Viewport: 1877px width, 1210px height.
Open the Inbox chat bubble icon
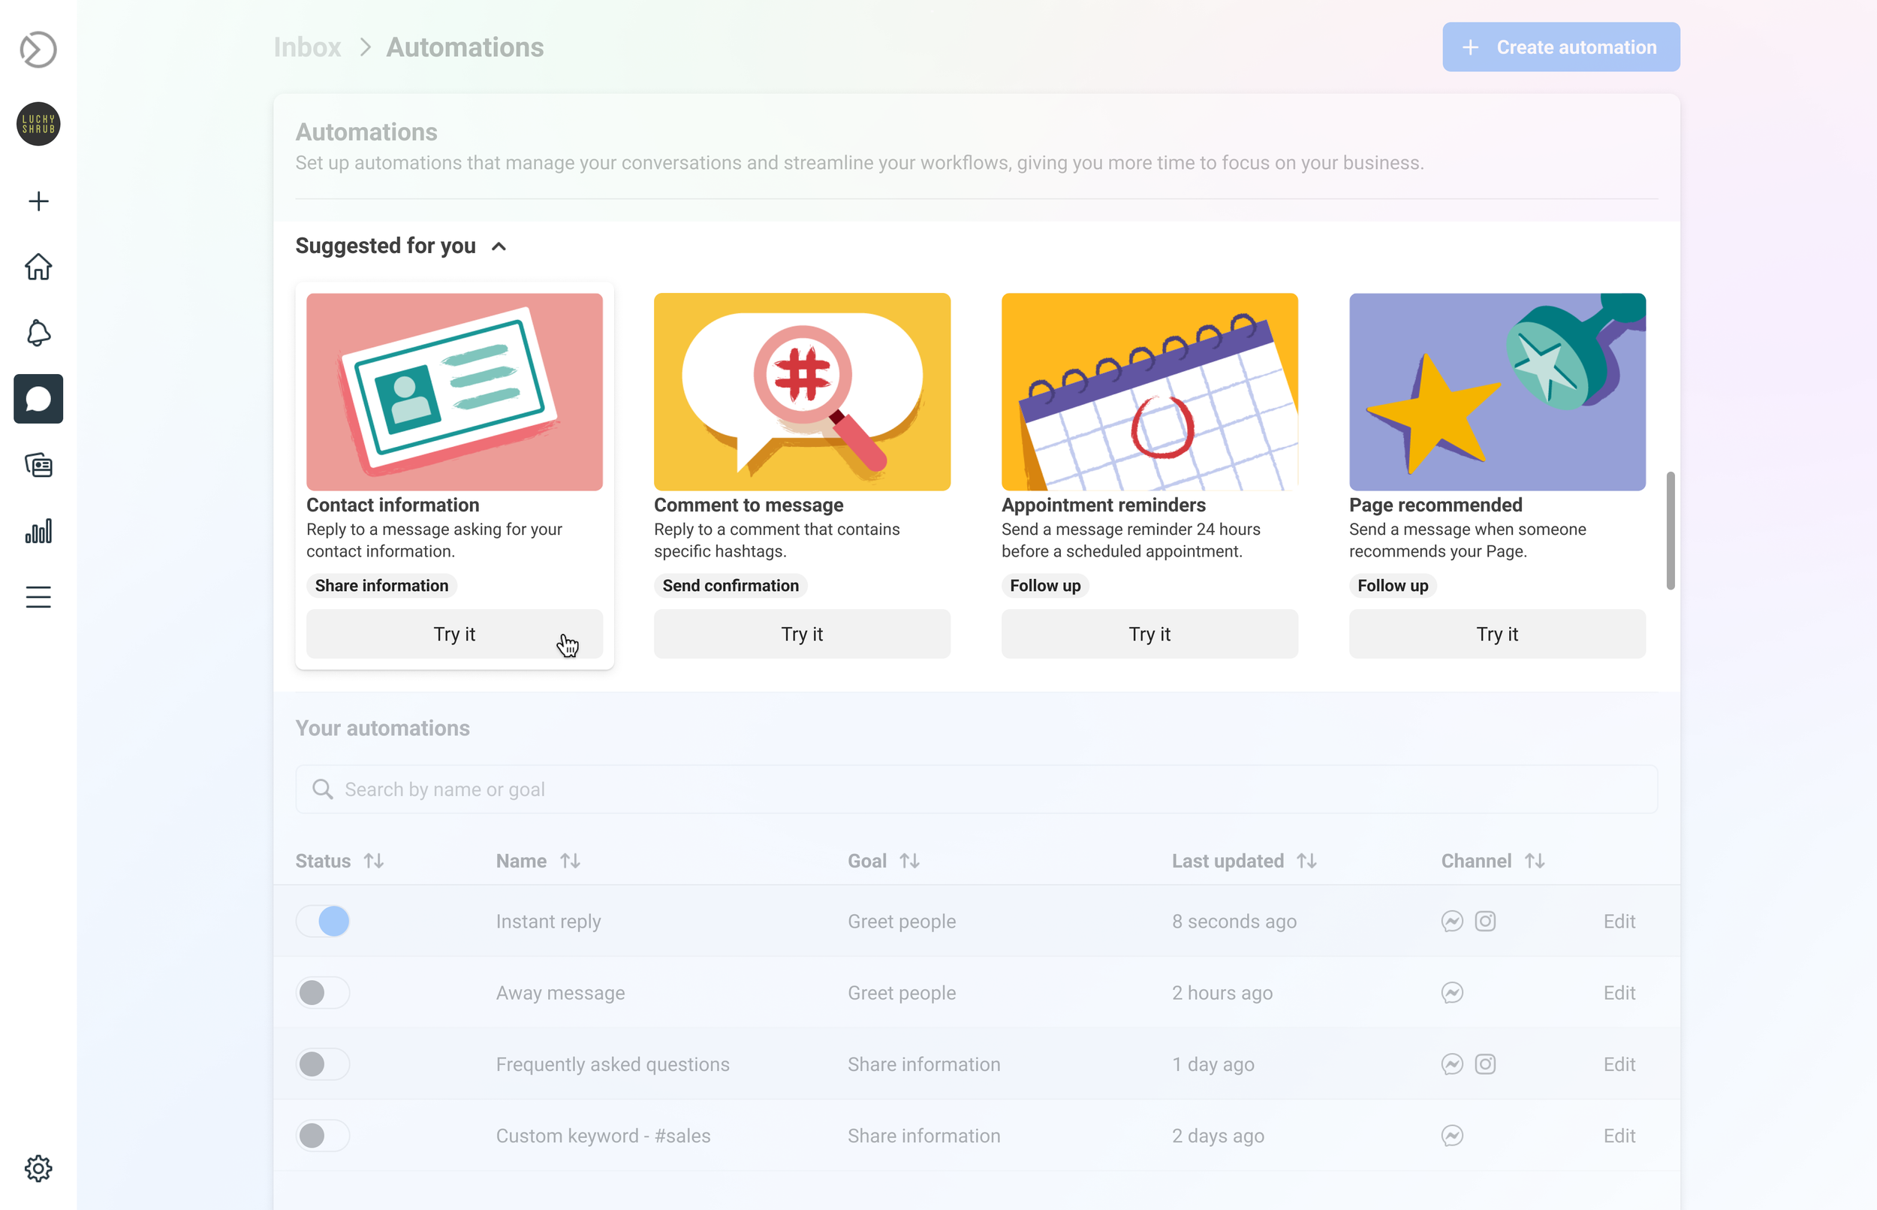(x=38, y=399)
